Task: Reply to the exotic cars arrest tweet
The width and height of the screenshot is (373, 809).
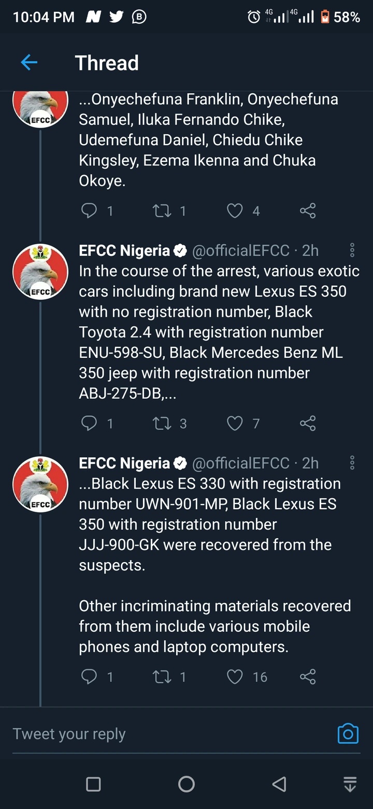Action: point(90,424)
